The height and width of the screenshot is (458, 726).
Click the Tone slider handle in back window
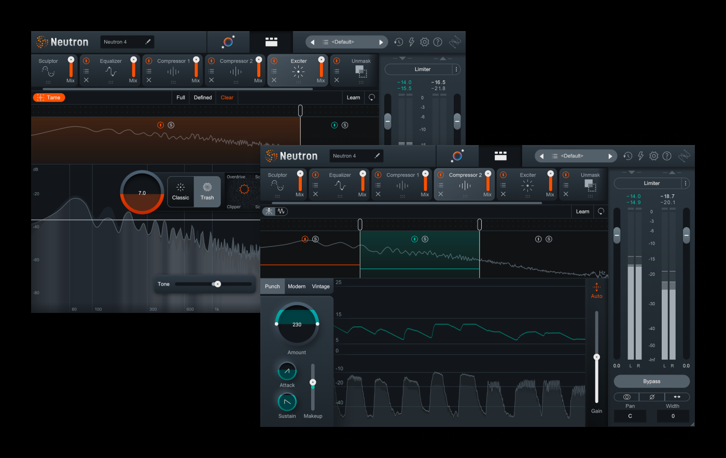click(217, 284)
